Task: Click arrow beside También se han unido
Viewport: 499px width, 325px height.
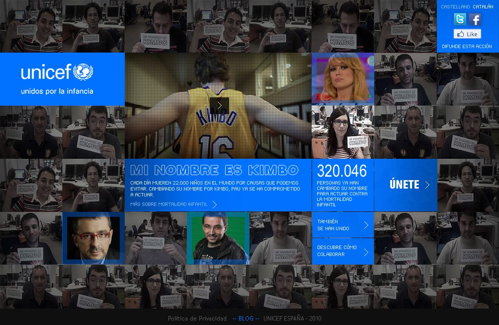Action: pos(366,225)
